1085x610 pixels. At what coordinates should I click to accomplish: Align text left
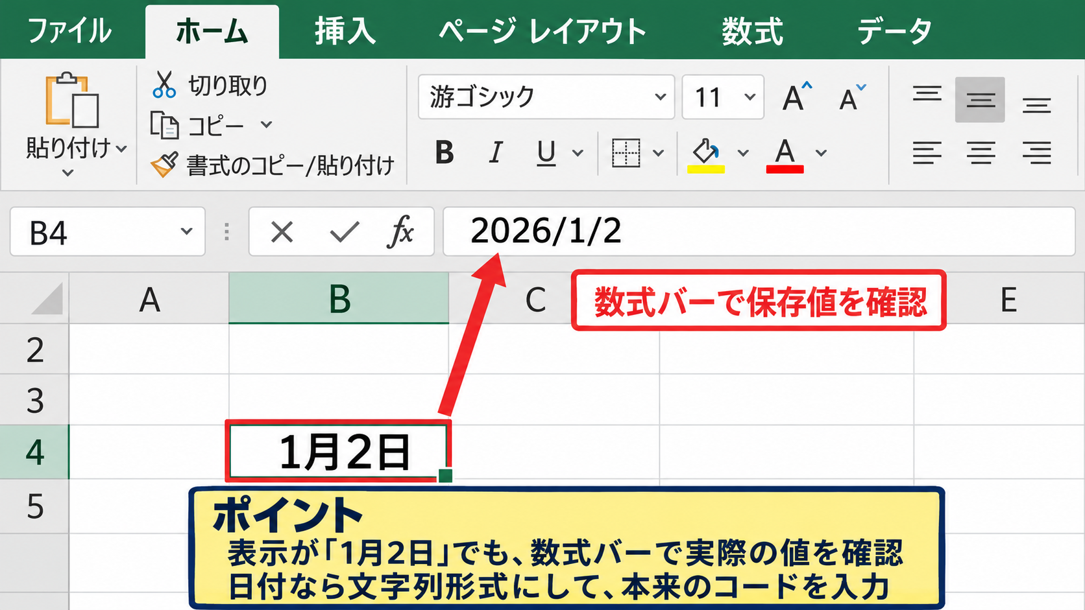click(x=927, y=153)
